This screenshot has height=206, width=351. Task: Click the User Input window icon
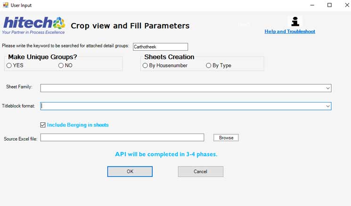pyautogui.click(x=5, y=5)
